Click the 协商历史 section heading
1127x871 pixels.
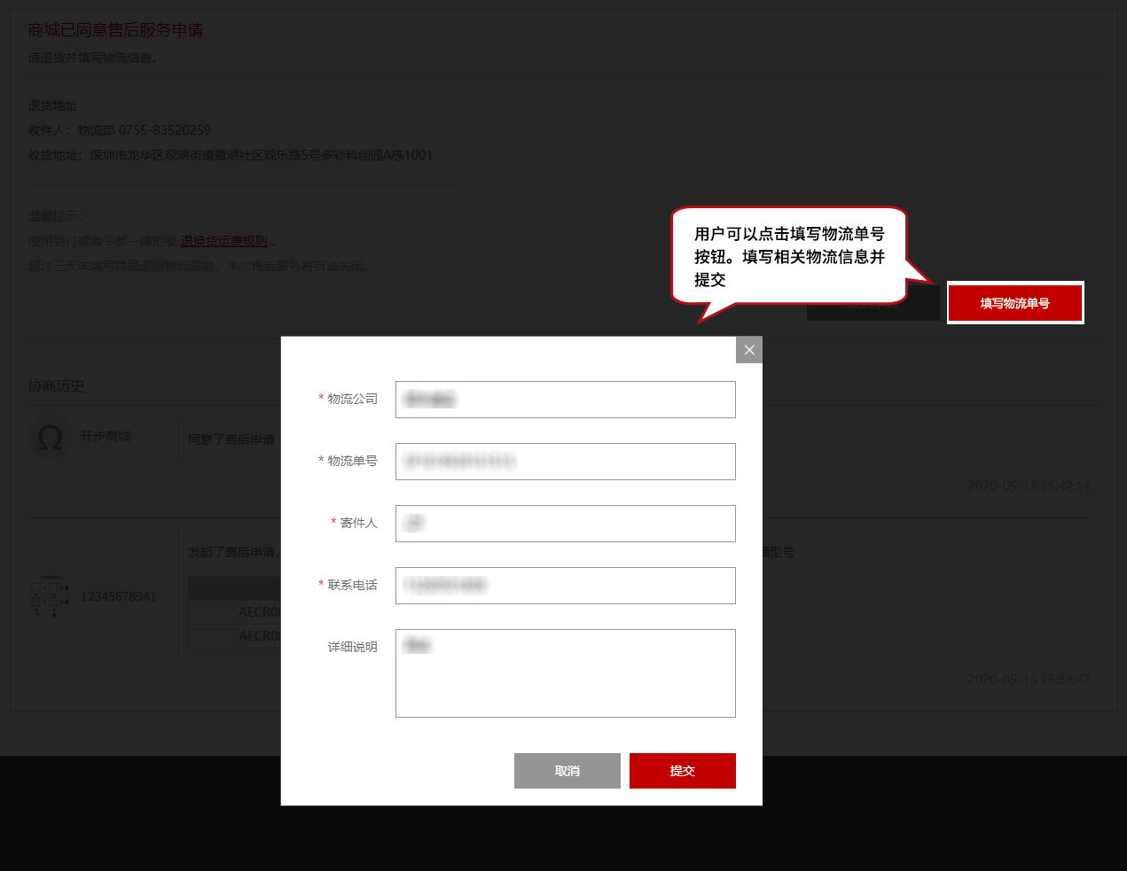pos(56,386)
